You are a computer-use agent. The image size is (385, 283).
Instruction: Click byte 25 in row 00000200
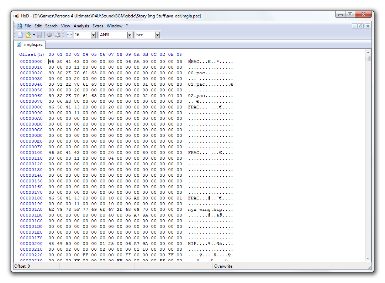coord(111,244)
